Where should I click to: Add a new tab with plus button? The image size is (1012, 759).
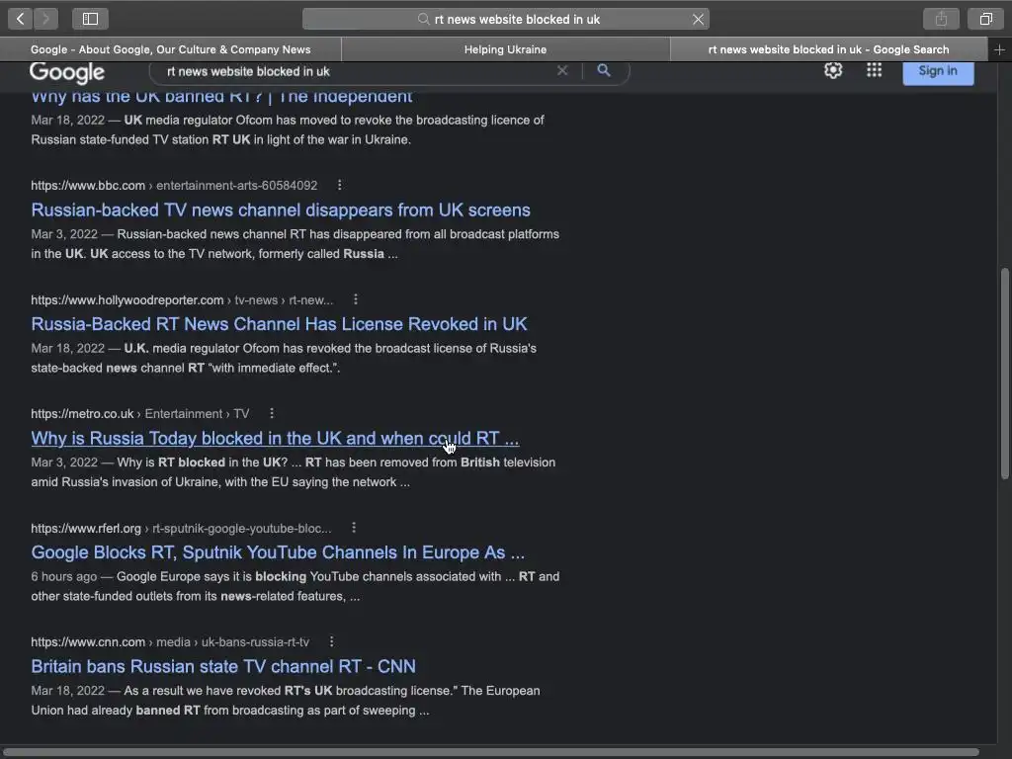tap(999, 49)
